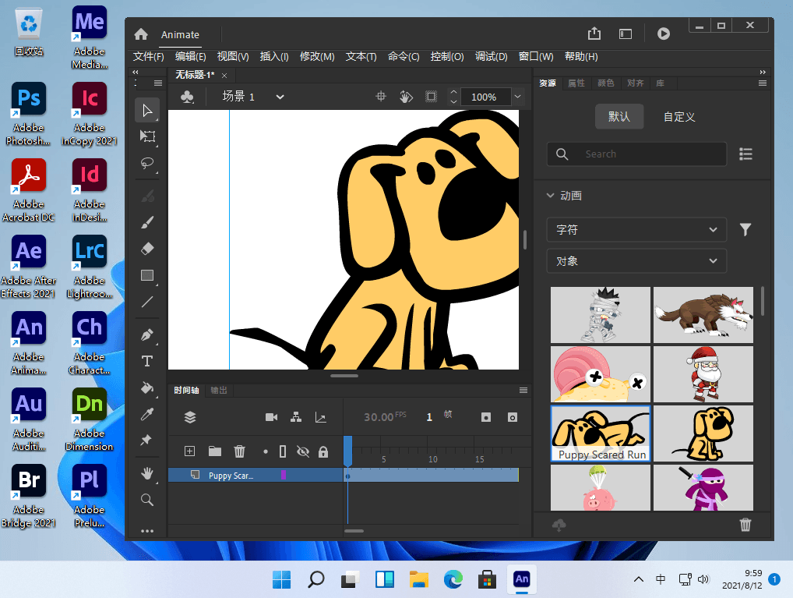Collapse the 动画 section
This screenshot has width=793, height=598.
(x=550, y=196)
